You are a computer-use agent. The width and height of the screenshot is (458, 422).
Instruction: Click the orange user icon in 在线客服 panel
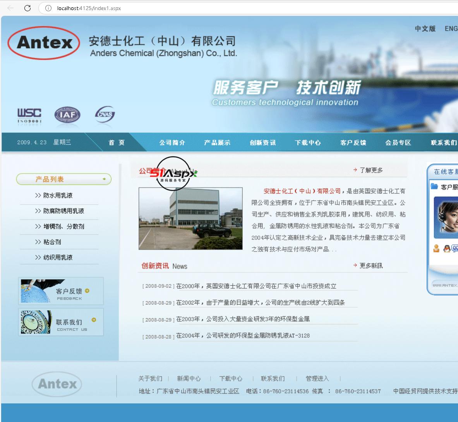click(x=436, y=248)
